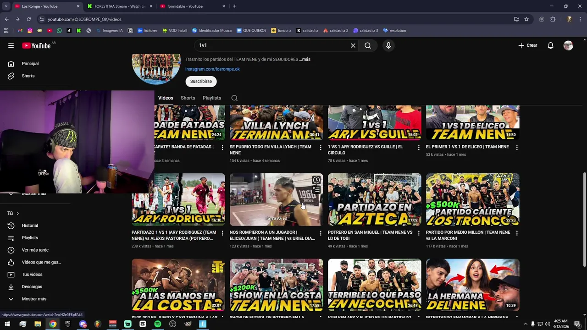Switch to the Playlists channel tab
The image size is (587, 330).
pyautogui.click(x=212, y=98)
